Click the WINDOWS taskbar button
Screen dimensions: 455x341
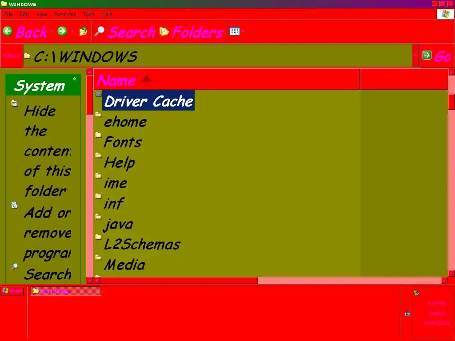click(x=66, y=291)
